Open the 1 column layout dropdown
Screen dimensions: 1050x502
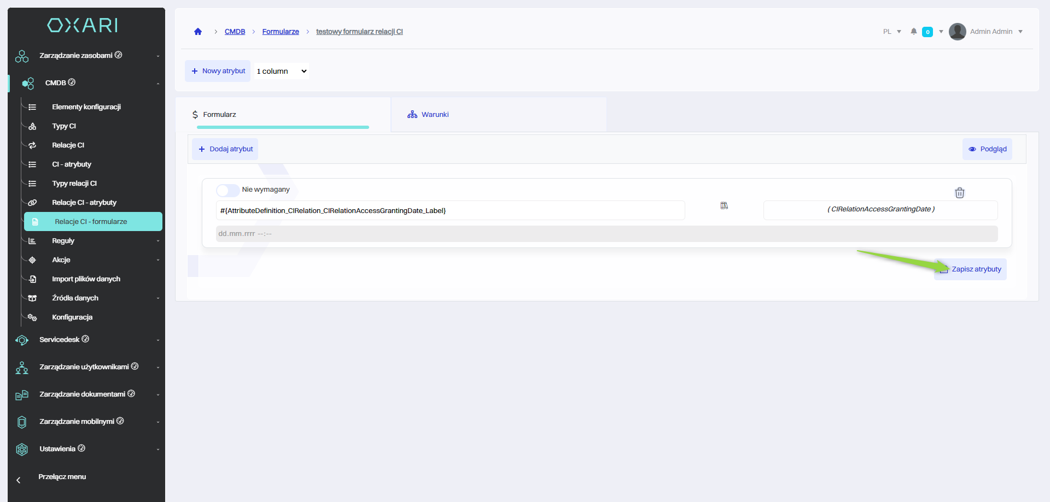coord(281,72)
